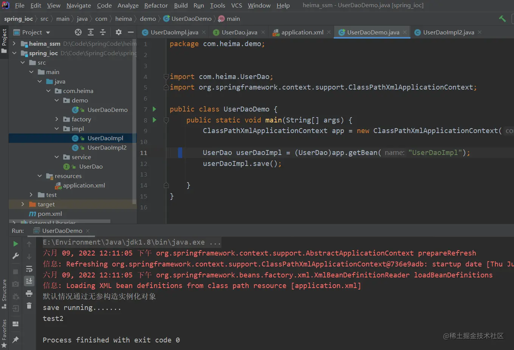Click run gutter arrow beside main method
The height and width of the screenshot is (350, 514).
point(154,120)
